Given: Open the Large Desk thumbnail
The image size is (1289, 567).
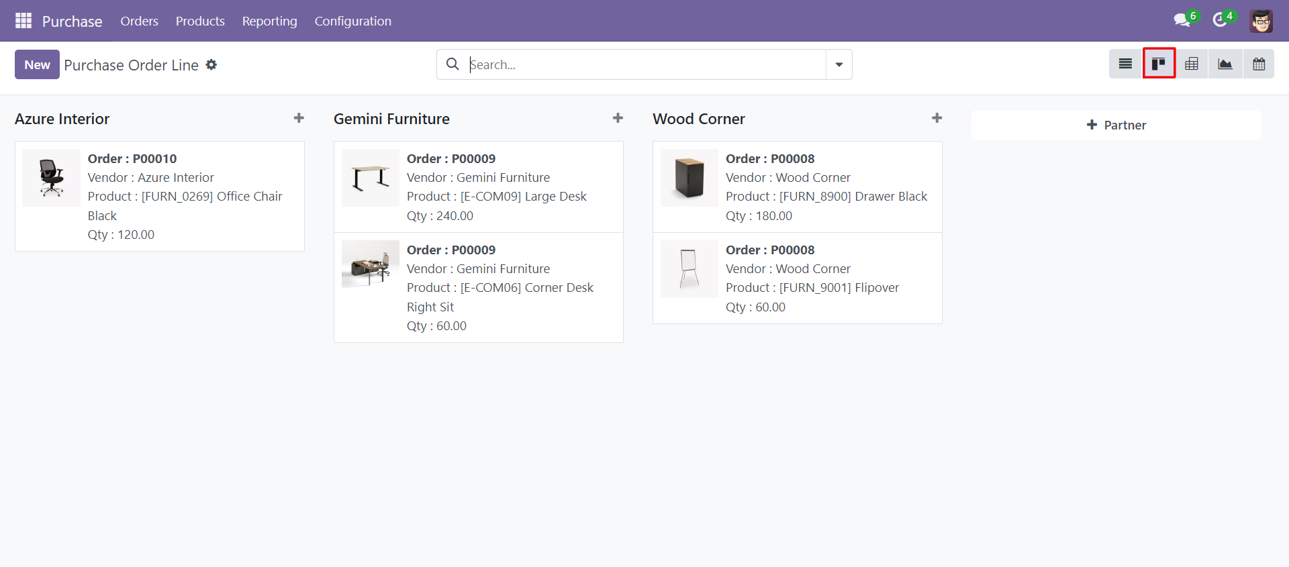Looking at the screenshot, I should click(x=371, y=178).
